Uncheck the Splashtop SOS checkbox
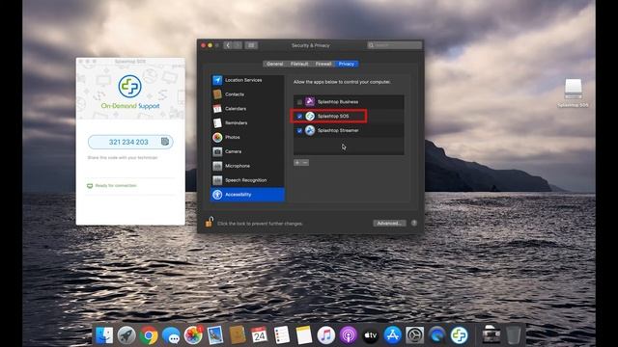The width and height of the screenshot is (618, 347). pos(299,117)
